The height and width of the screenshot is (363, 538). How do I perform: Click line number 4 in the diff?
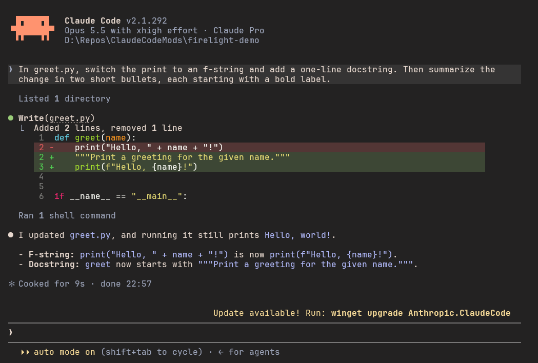click(41, 177)
